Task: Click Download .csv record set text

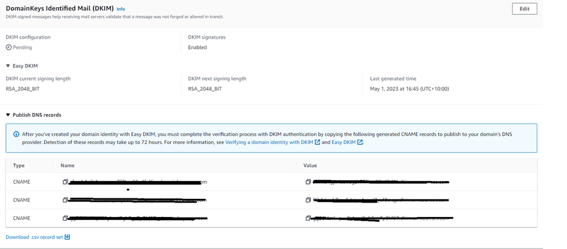Action: pos(34,237)
